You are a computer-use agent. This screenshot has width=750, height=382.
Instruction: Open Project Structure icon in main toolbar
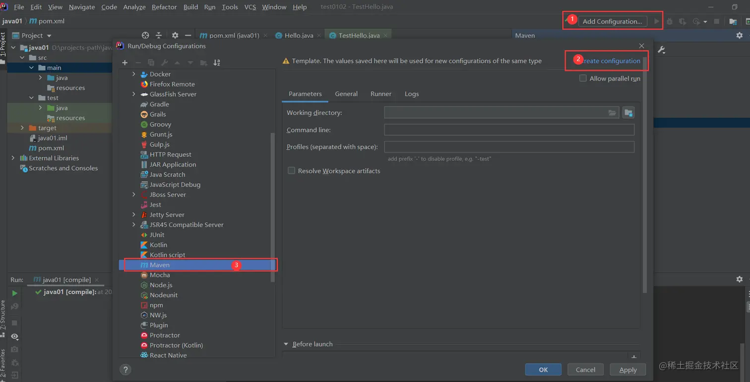tap(733, 21)
